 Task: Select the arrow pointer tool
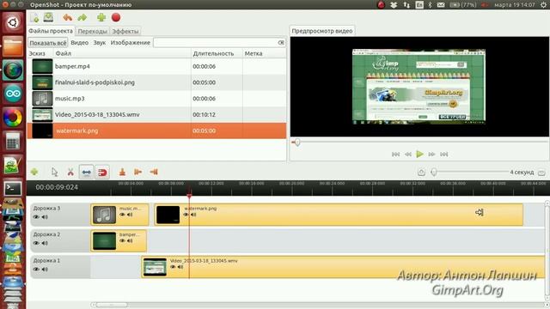click(54, 172)
